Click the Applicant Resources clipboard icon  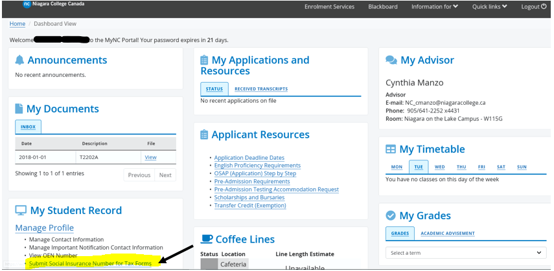click(x=205, y=135)
